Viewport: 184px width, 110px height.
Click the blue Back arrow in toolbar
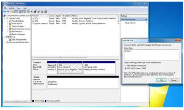[x=5, y=11]
